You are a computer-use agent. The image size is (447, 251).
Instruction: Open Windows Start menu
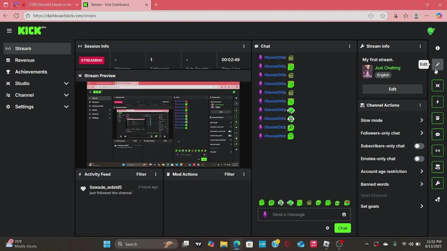coord(107,244)
